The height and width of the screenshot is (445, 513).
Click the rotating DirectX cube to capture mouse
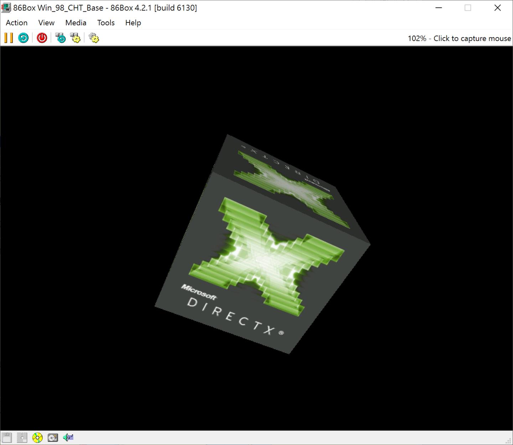click(x=263, y=244)
